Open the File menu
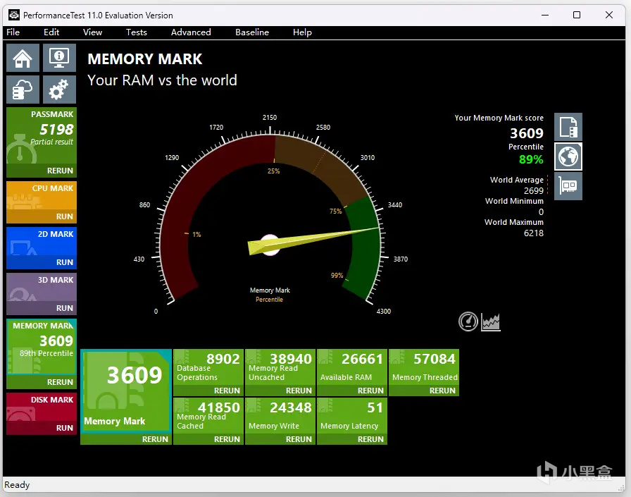The width and height of the screenshot is (631, 497). (13, 32)
